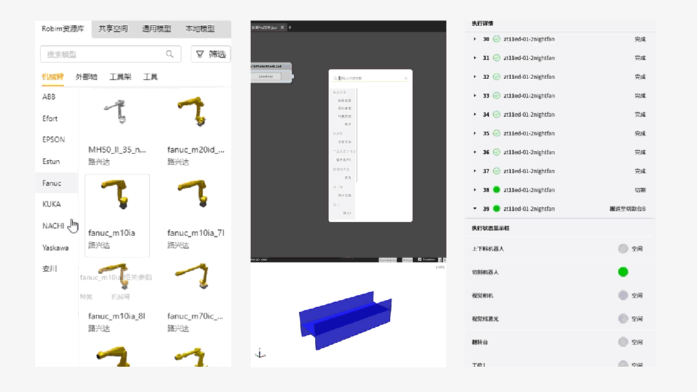This screenshot has width=697, height=392.
Task: Click the search magnifier in the model search box
Action: [170, 54]
